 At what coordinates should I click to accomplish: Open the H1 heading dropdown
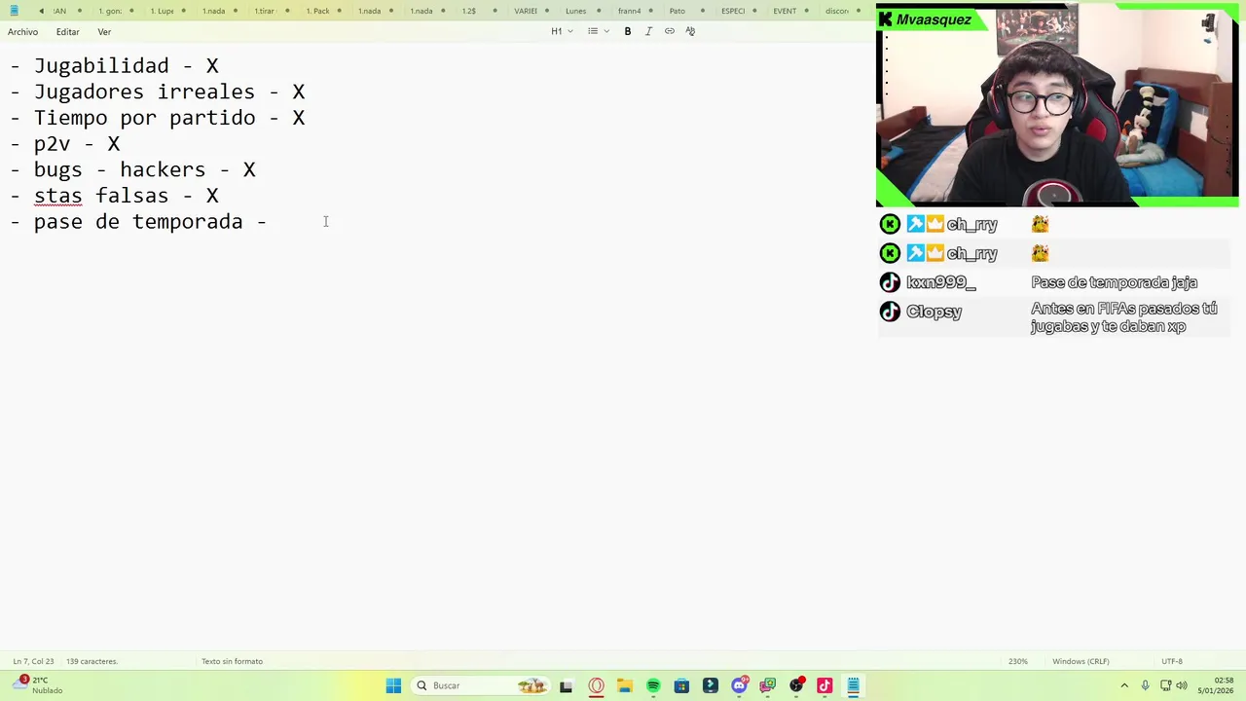(562, 31)
